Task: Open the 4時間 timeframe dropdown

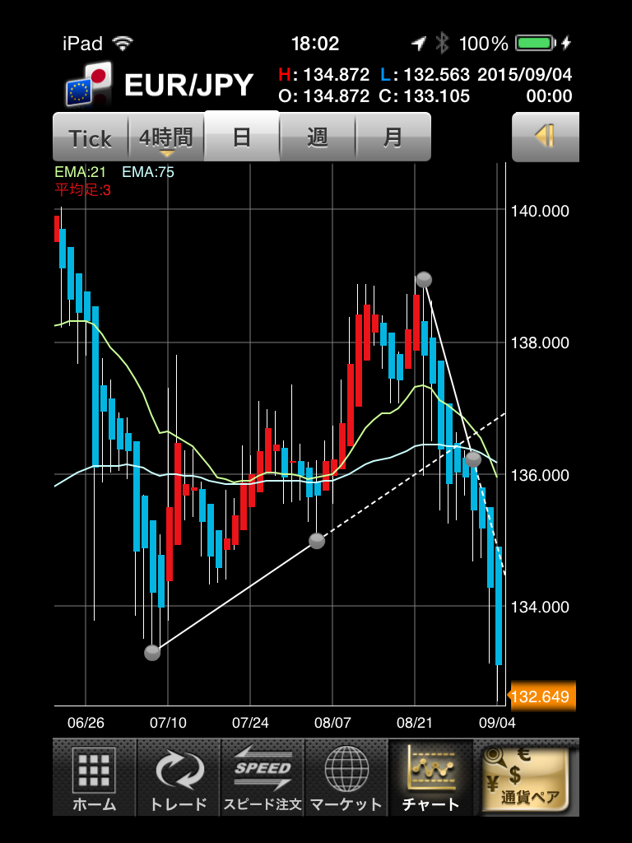Action: [x=166, y=137]
